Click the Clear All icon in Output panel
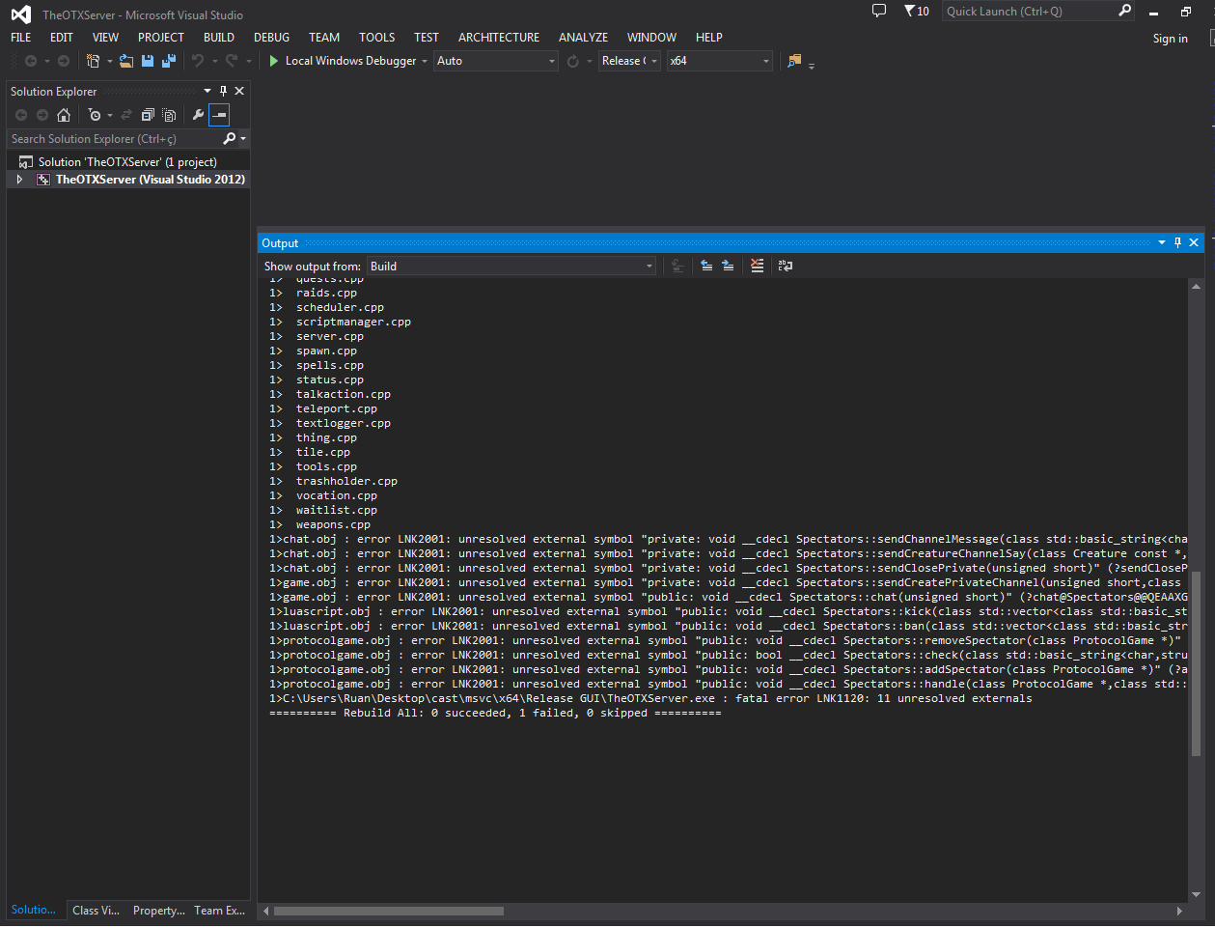1215x928 pixels. (x=757, y=266)
